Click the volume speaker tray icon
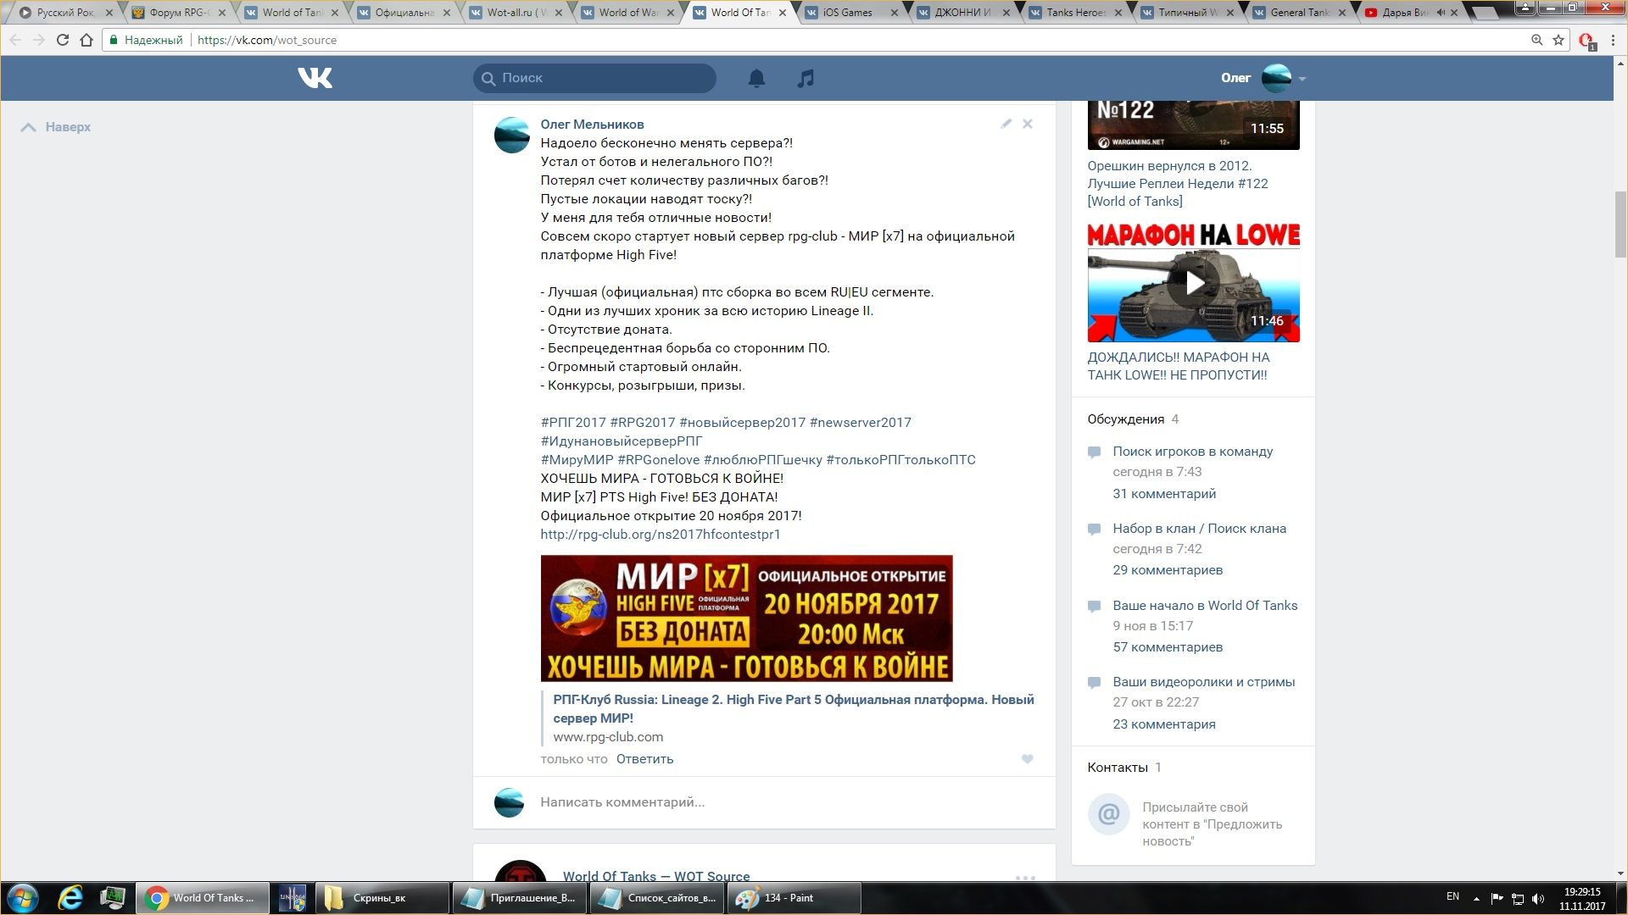1628x915 pixels. (x=1538, y=898)
